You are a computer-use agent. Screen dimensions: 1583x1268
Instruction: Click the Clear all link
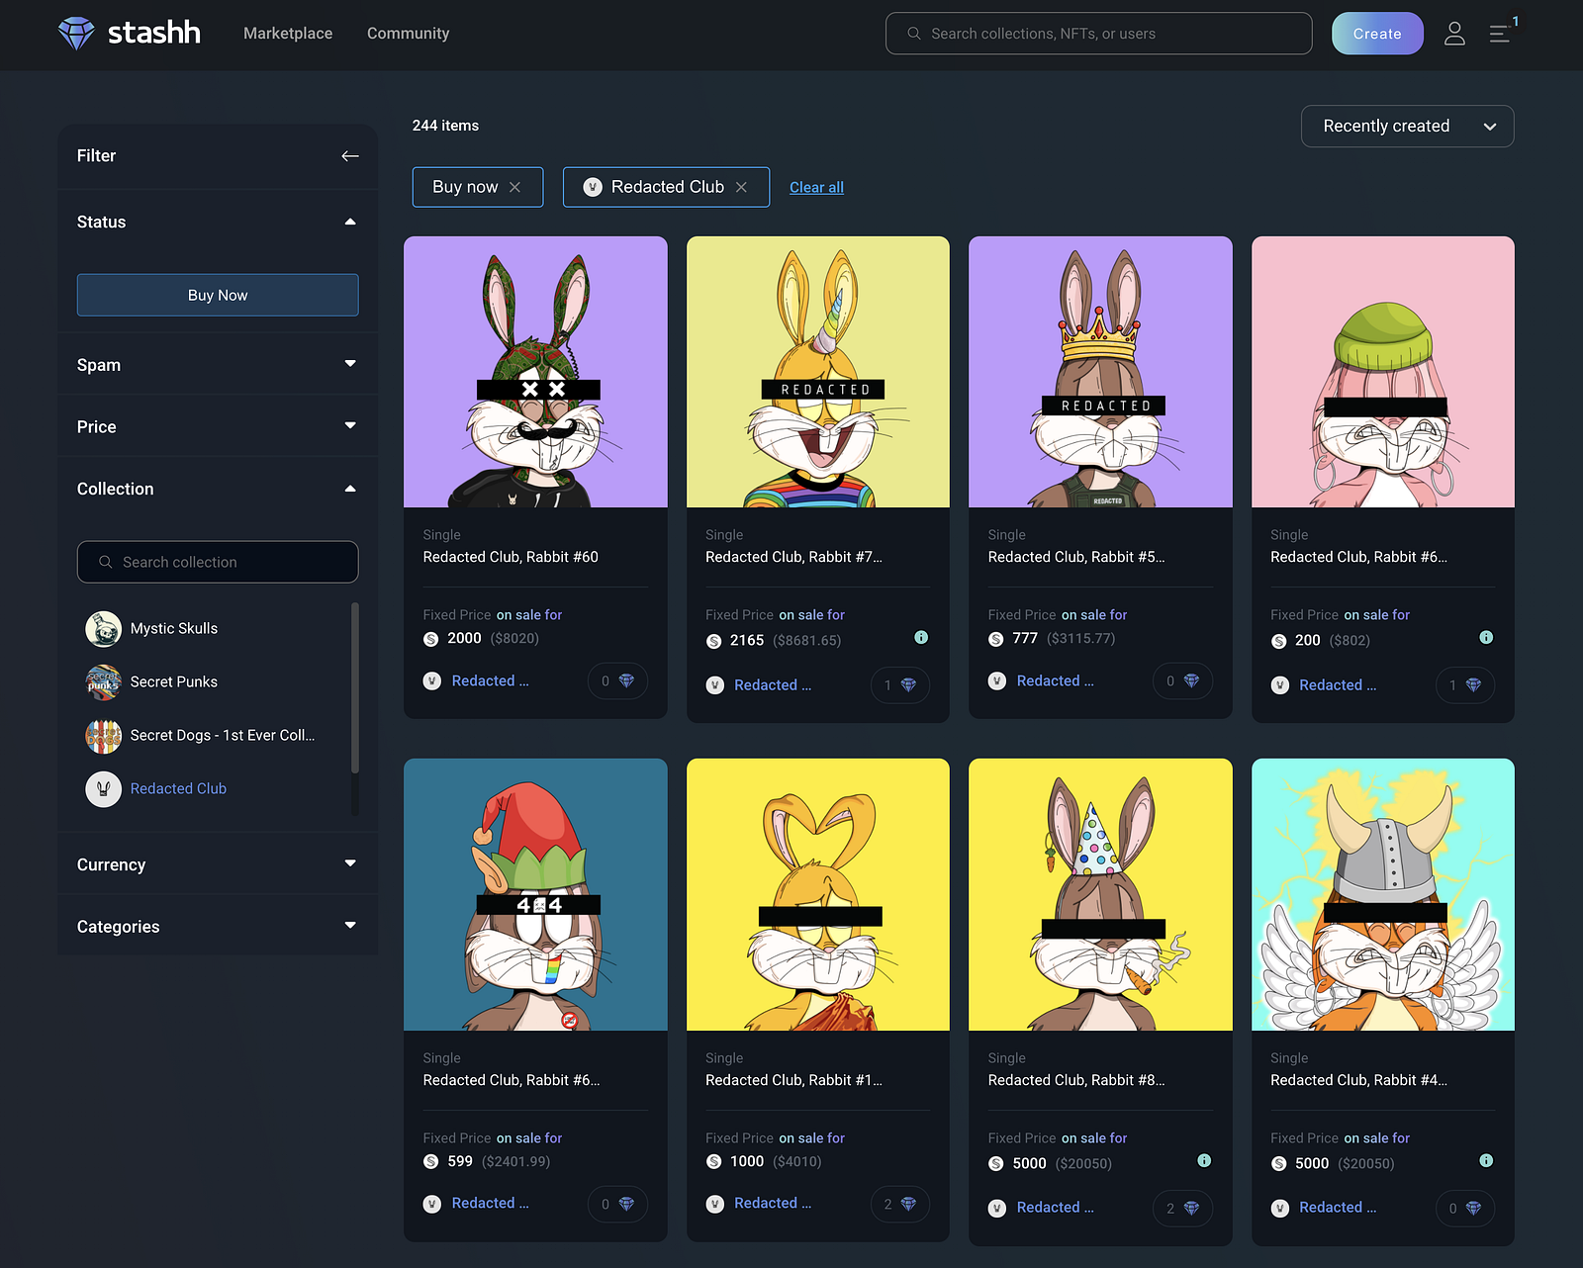coord(816,188)
